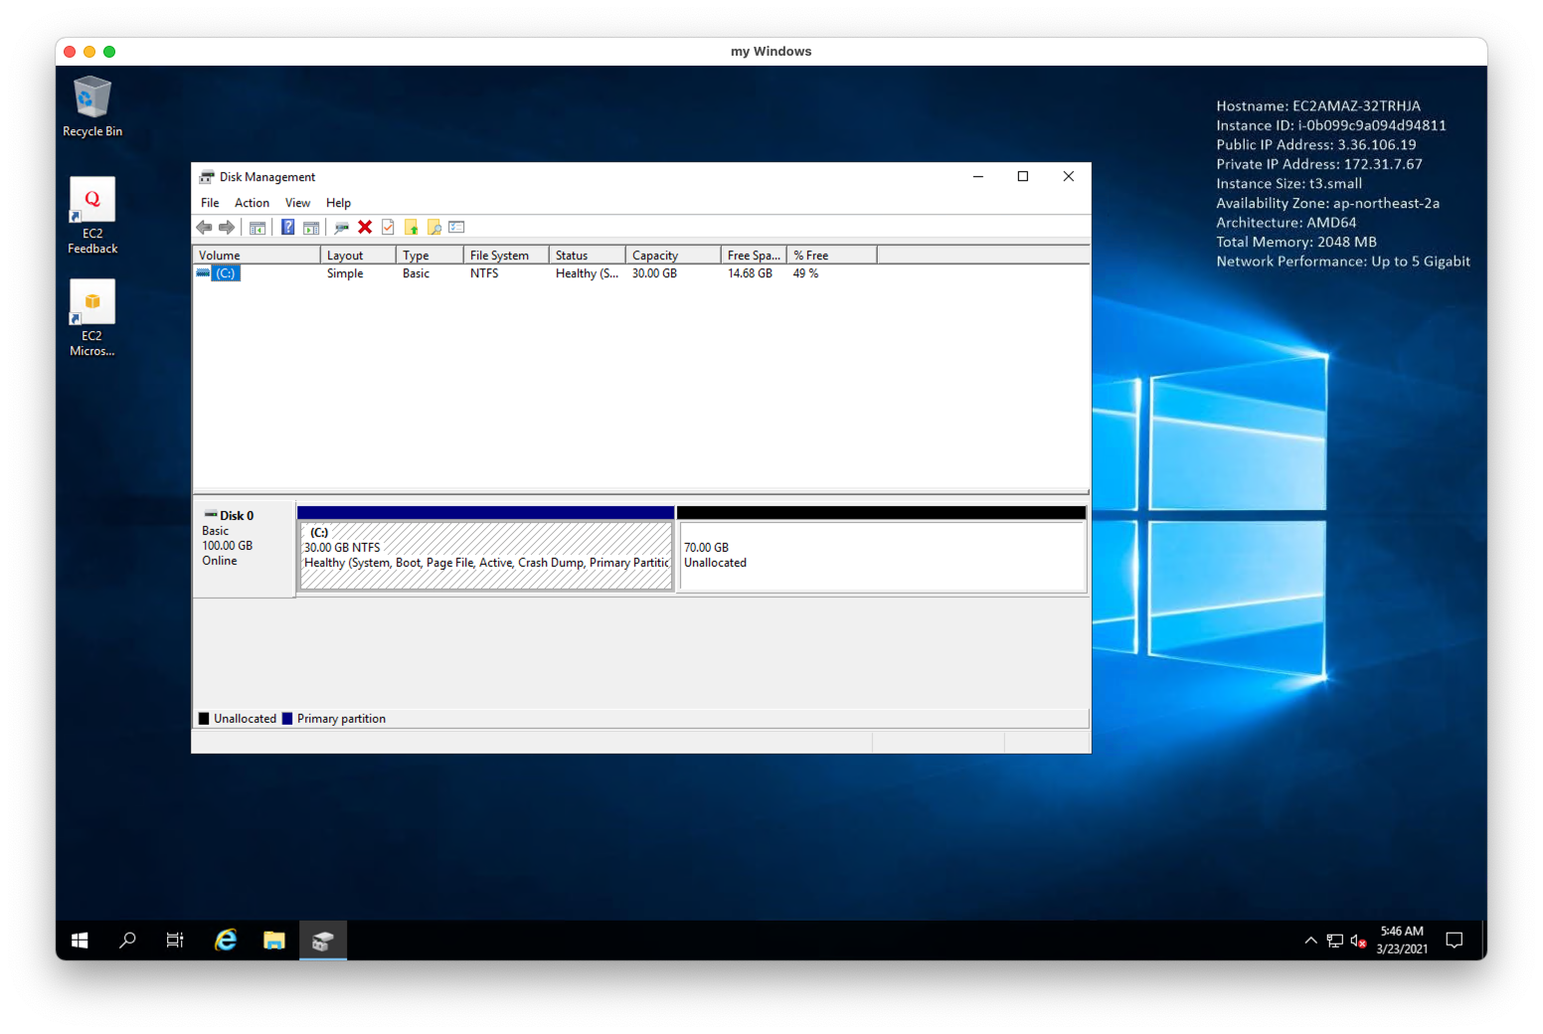Select the C: 30.00 GB NTFS partition block
Image resolution: width=1543 pixels, height=1034 pixels.
486,549
